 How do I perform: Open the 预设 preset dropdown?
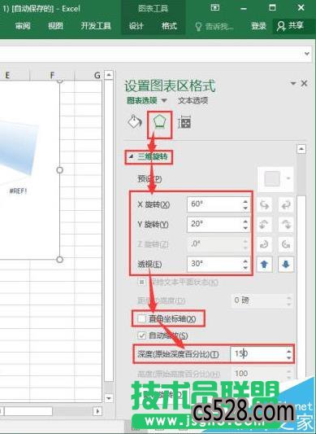tap(275, 179)
